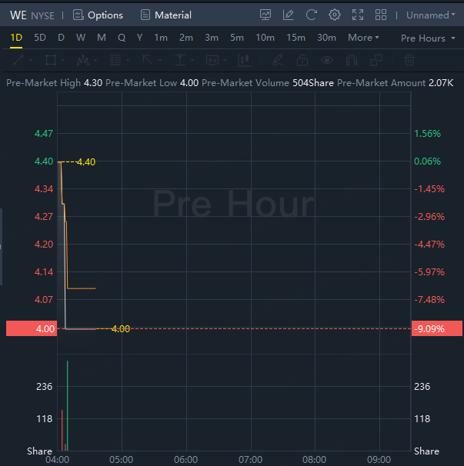
Task: Toggle the magnet snap mode
Action: click(352, 60)
